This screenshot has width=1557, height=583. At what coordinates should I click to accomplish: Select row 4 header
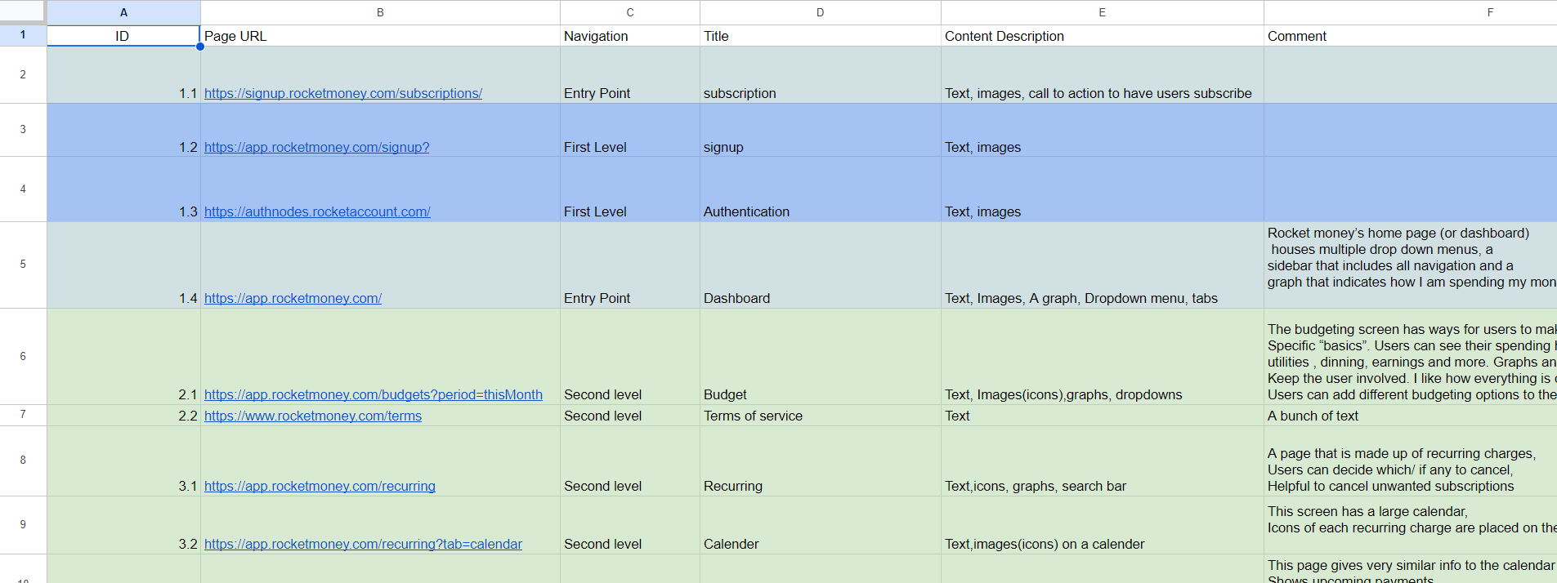[x=23, y=189]
